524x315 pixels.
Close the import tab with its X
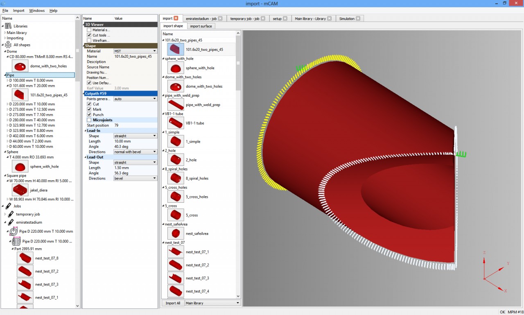pos(176,18)
